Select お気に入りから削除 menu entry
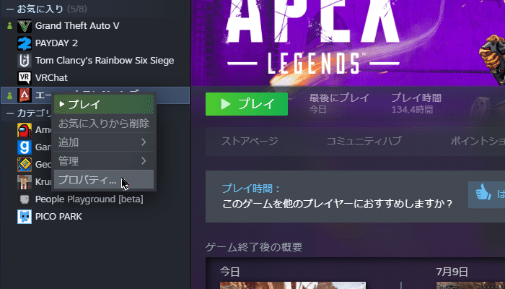This screenshot has height=289, width=505. pyautogui.click(x=104, y=124)
